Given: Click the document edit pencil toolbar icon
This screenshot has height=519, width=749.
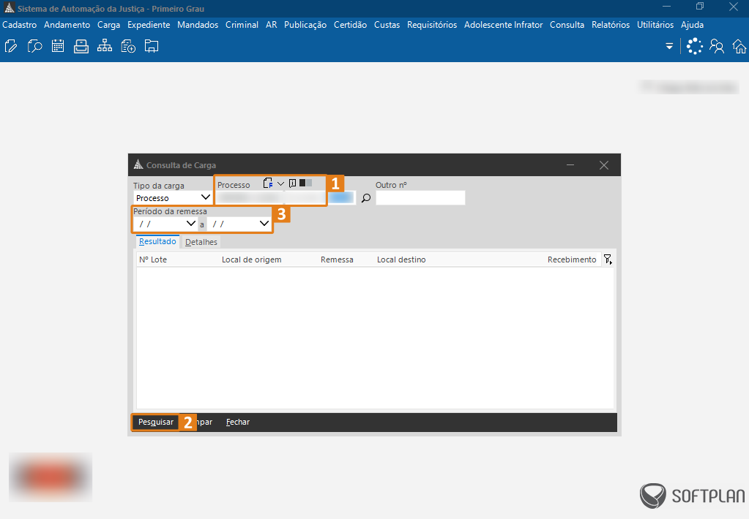Looking at the screenshot, I should (11, 47).
